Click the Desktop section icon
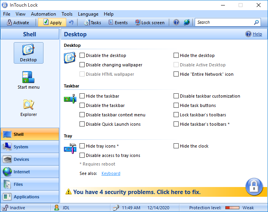268x212 pixels. pos(70,58)
